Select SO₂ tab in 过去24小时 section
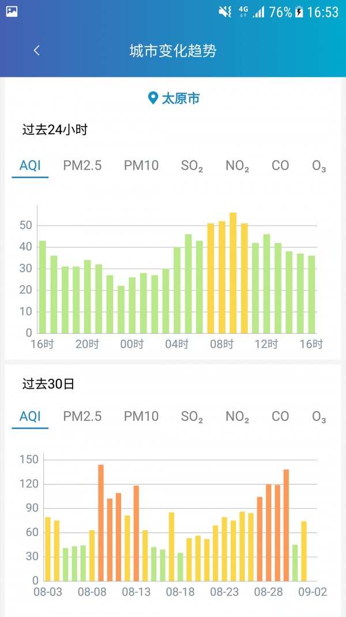This screenshot has height=617, width=346. coord(192,166)
